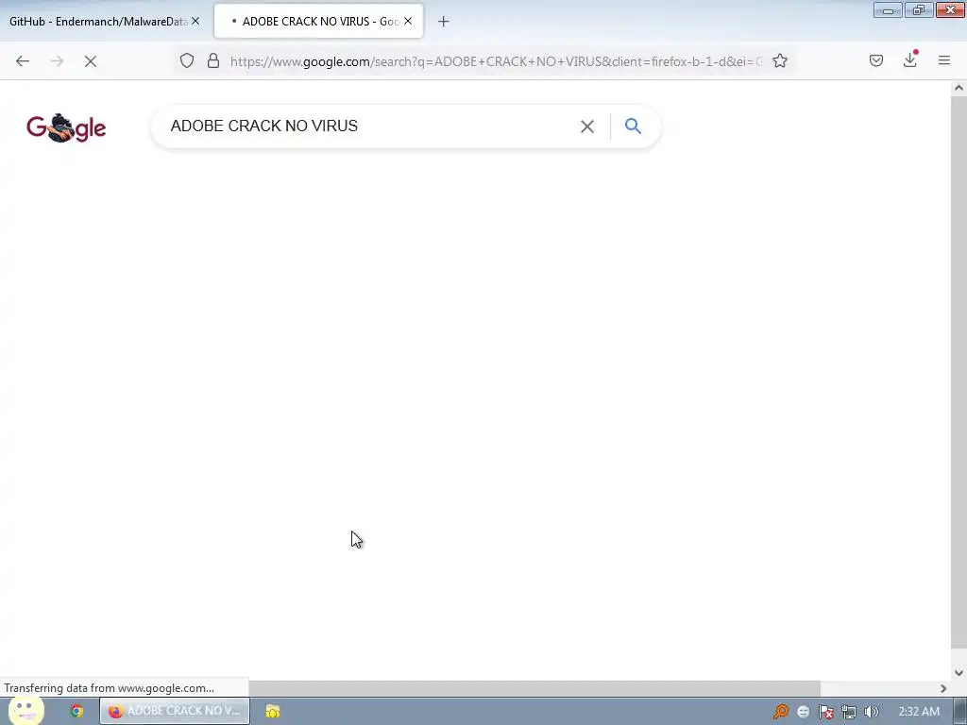The width and height of the screenshot is (967, 725).
Task: View site security padlock info
Action: coord(213,60)
